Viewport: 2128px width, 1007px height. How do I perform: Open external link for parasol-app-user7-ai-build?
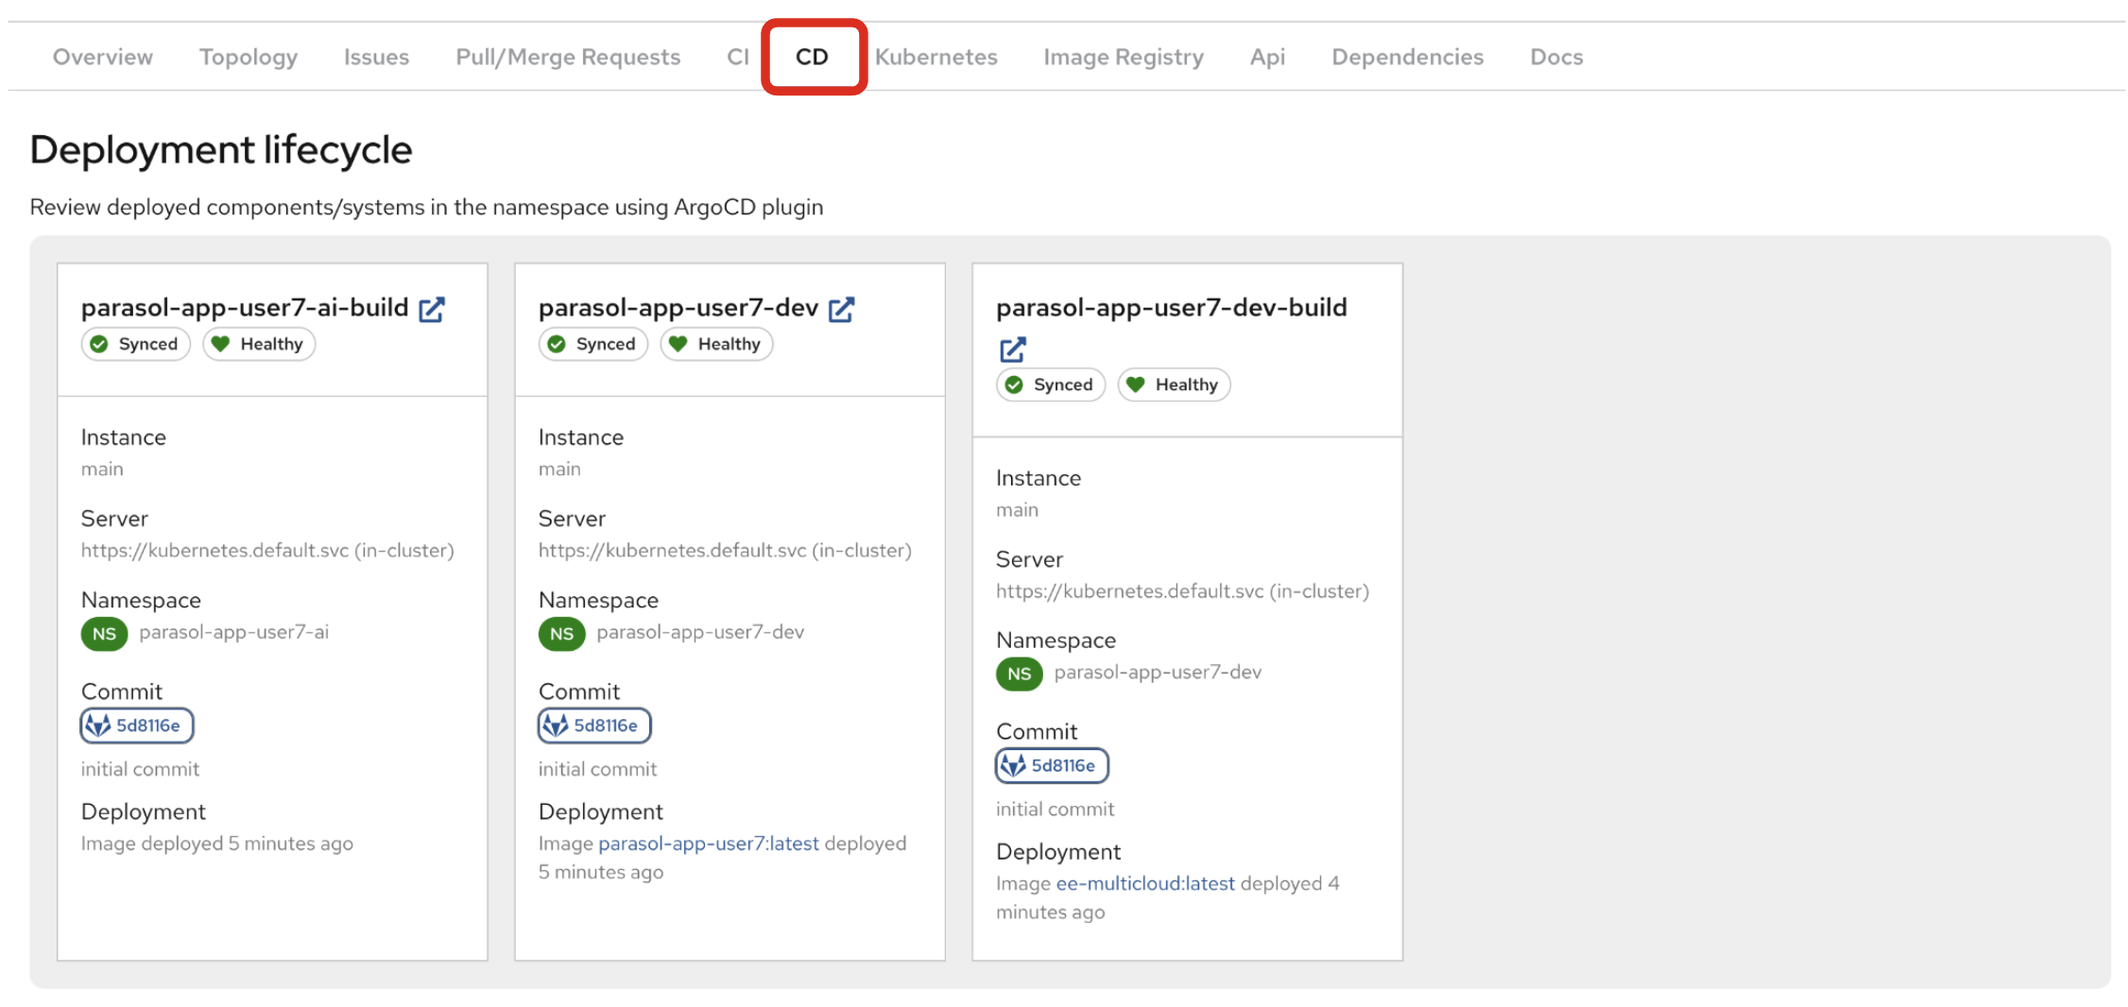tap(432, 309)
